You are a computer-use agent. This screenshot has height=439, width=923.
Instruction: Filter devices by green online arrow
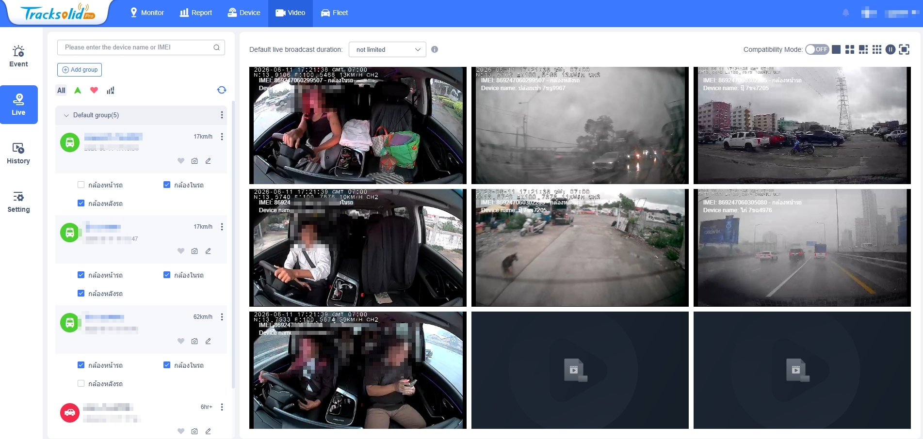pos(78,90)
